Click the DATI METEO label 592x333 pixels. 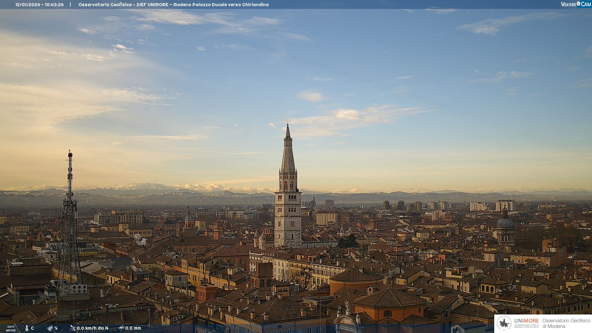(11, 328)
